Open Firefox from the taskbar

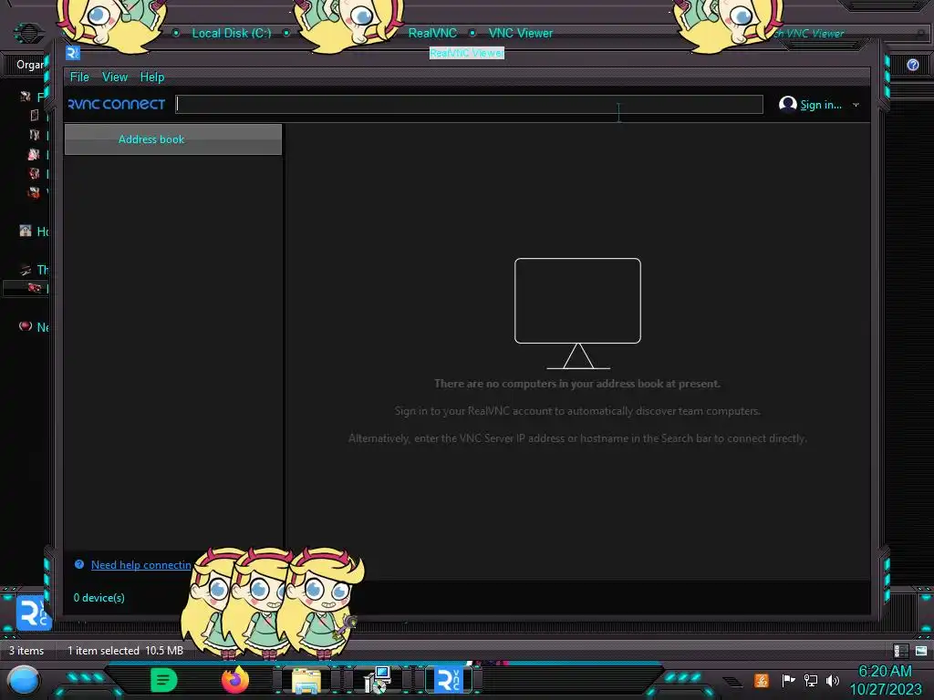pyautogui.click(x=234, y=680)
